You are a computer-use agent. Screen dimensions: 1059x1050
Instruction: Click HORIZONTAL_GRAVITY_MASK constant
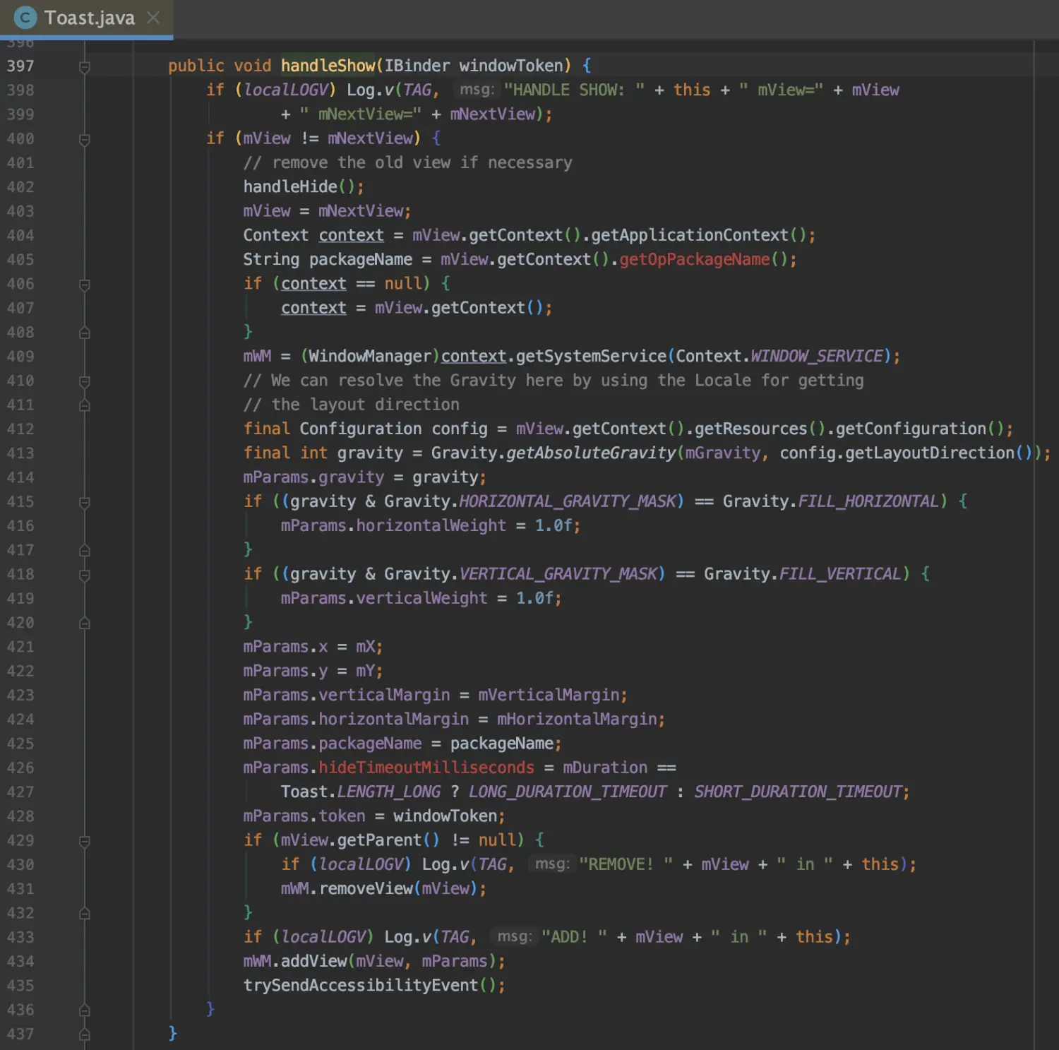[568, 501]
